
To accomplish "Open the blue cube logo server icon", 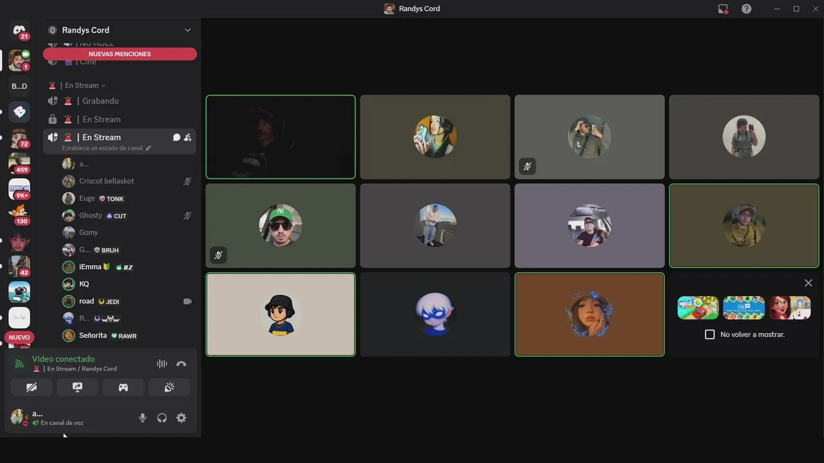I will click(19, 112).
